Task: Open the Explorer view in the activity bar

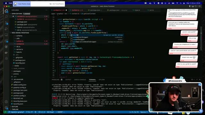Action: click(6, 11)
